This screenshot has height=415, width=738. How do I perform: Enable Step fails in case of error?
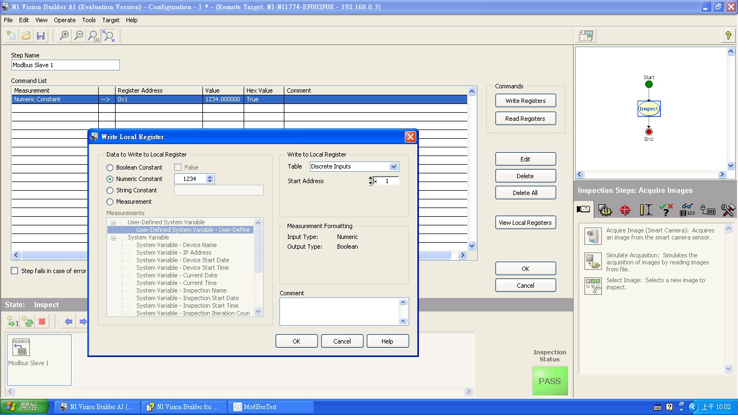pos(15,271)
